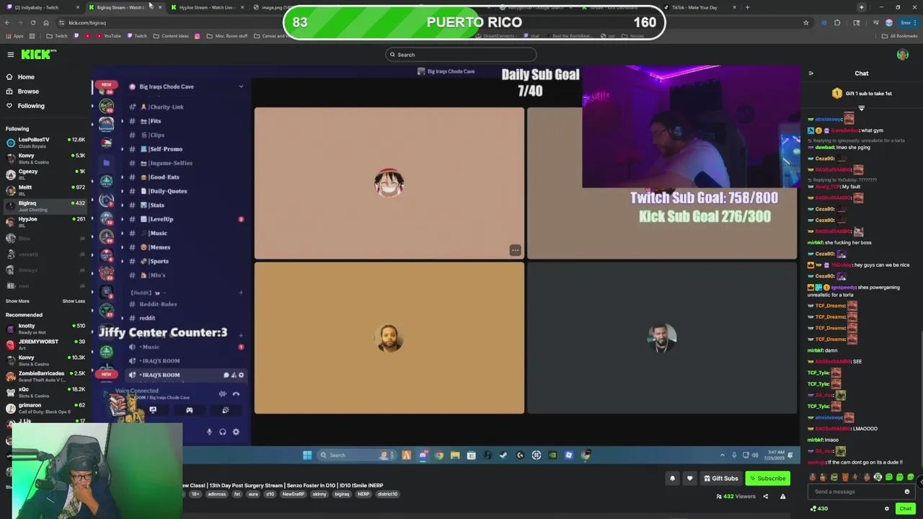Open the Kick profile avatar menu

(902, 55)
